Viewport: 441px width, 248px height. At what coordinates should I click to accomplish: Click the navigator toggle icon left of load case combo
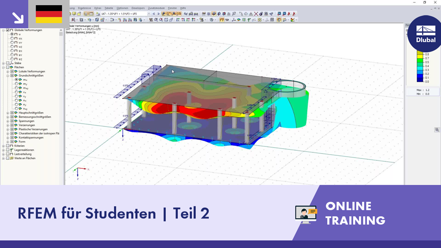(x=86, y=14)
